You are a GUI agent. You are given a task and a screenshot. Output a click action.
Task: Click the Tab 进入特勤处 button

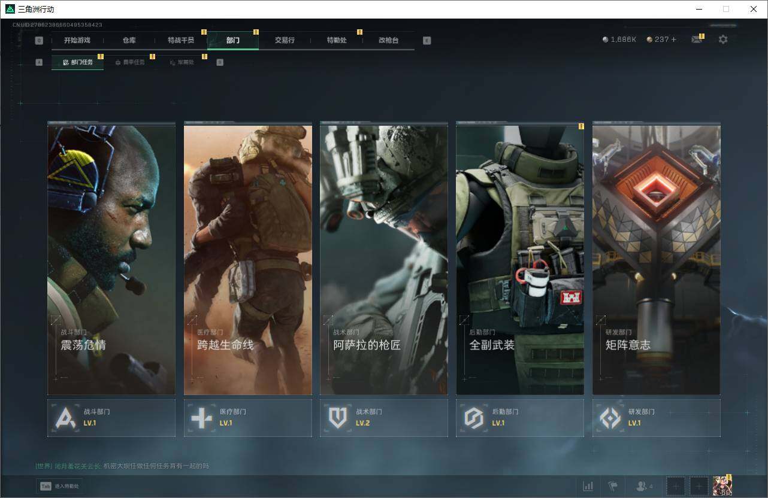(x=60, y=486)
